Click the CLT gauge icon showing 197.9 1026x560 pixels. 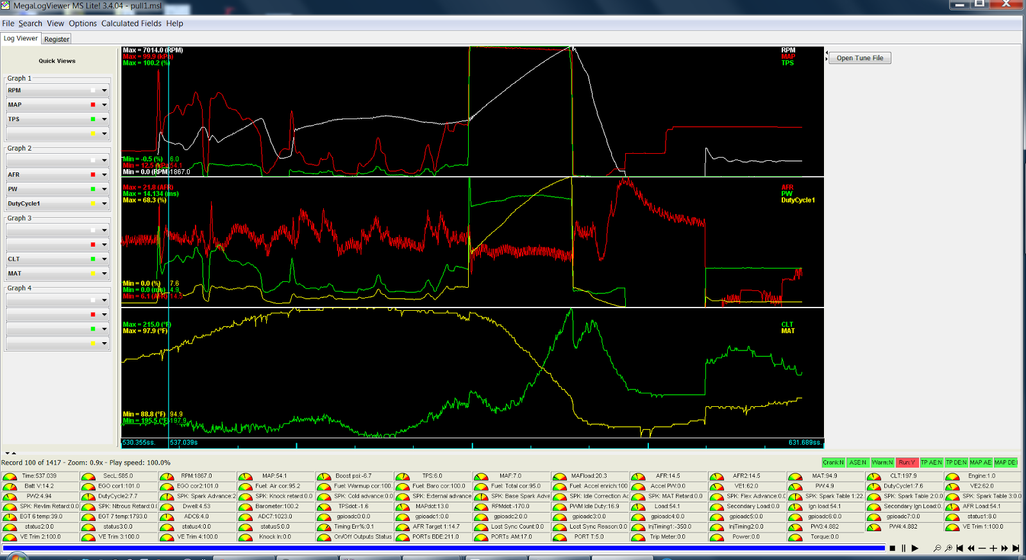tap(873, 476)
